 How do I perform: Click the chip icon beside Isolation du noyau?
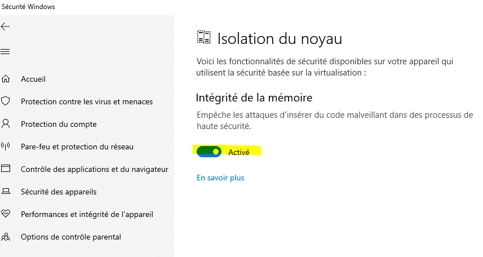point(203,38)
